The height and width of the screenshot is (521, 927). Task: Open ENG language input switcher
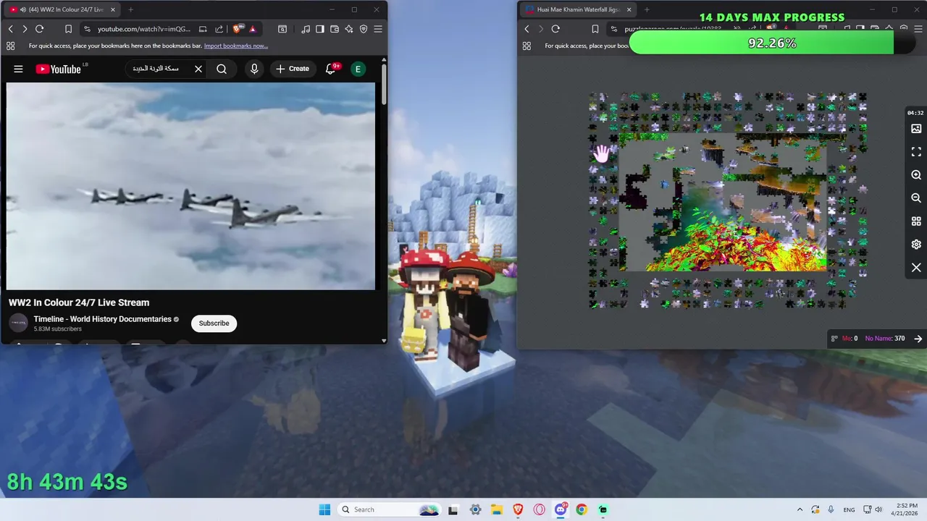click(849, 509)
